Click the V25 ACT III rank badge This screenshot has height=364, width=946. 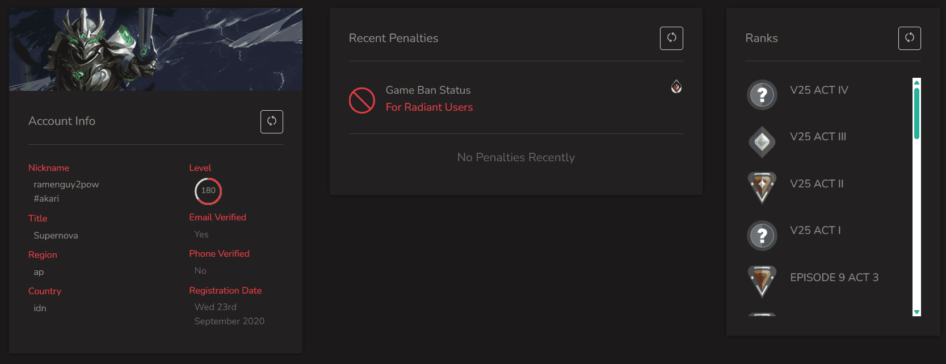(762, 141)
